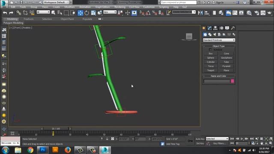Click the Redo arrow in main toolbar
Viewport: 274px width, 154px height.
point(11,13)
